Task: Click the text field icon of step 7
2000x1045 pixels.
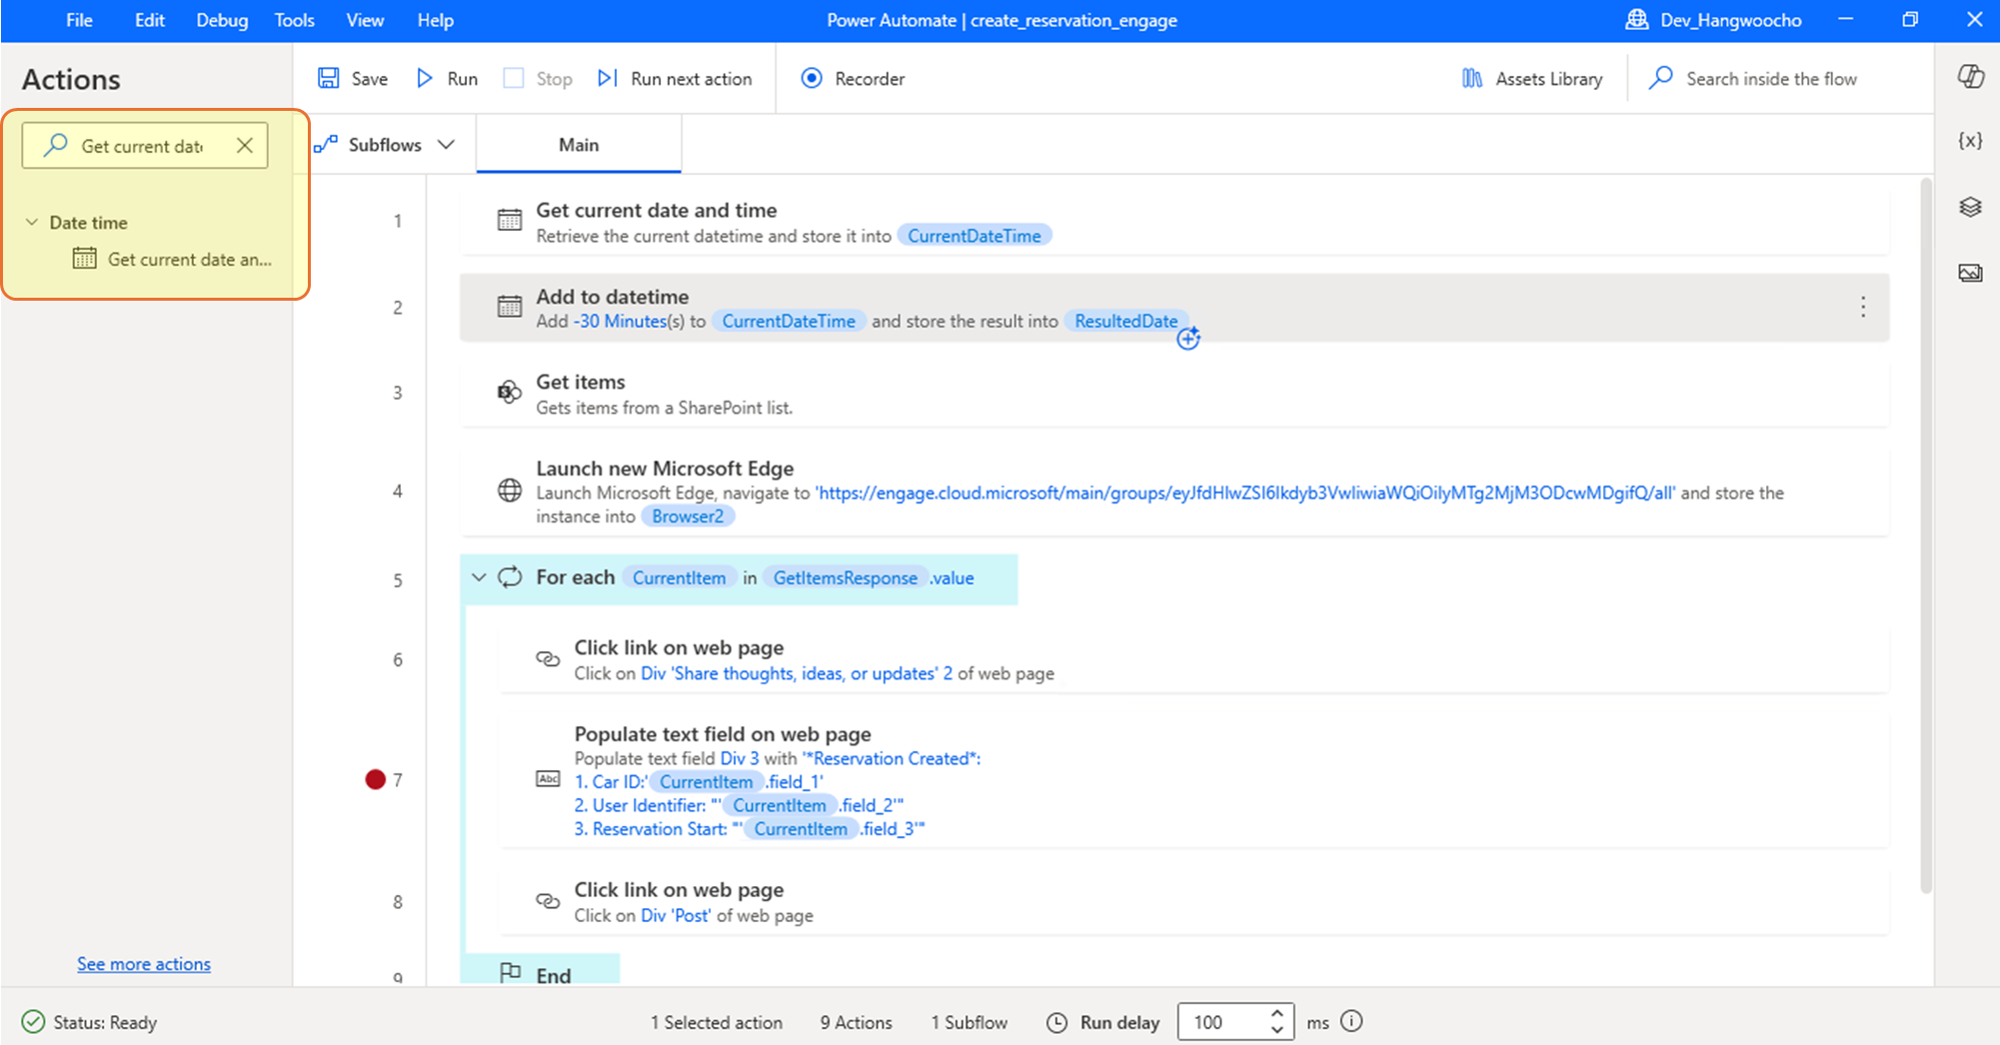Action: [548, 779]
